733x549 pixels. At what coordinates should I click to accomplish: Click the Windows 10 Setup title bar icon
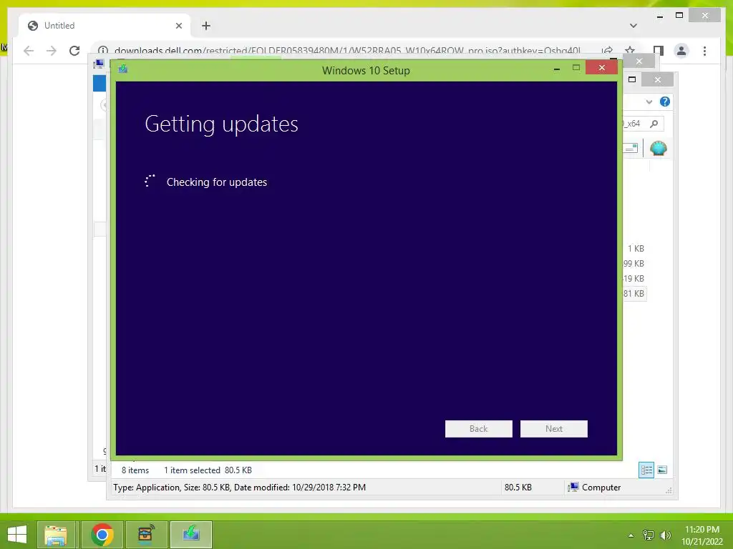[x=123, y=69]
